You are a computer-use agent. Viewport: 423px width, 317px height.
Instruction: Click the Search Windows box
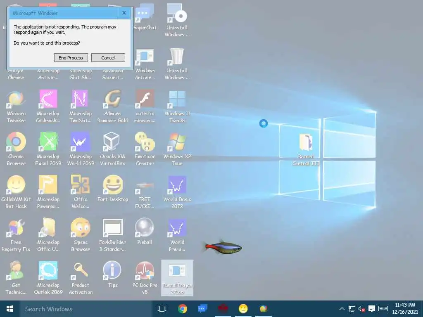coord(86,309)
